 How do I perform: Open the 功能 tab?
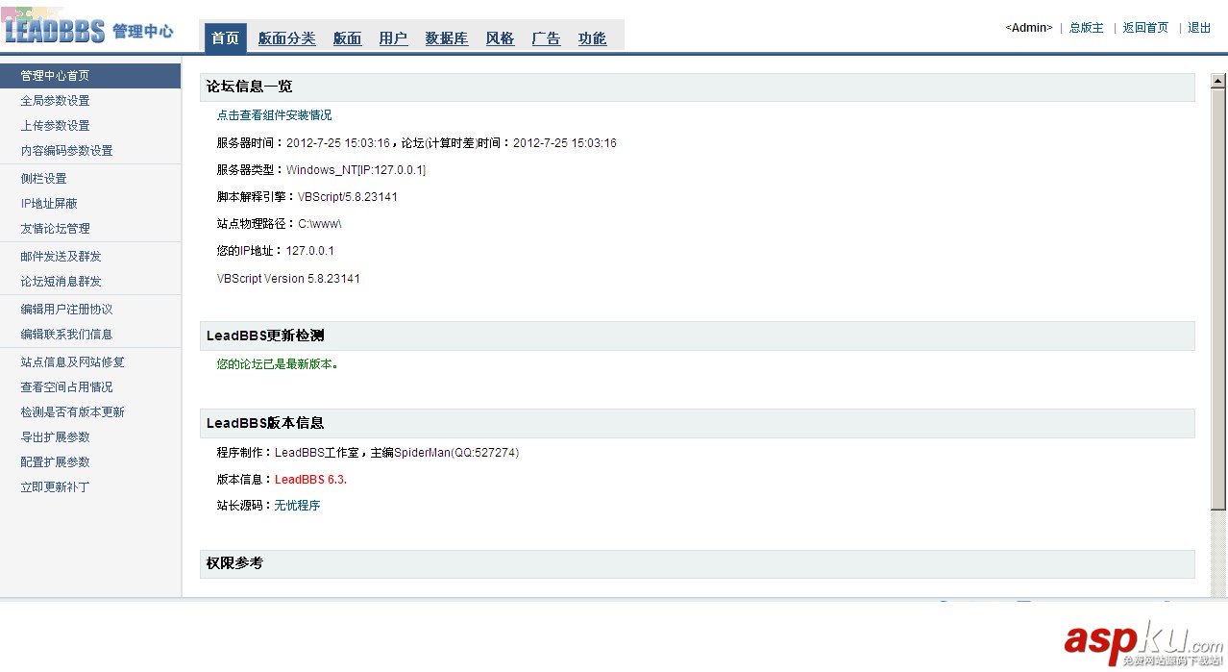[x=592, y=38]
